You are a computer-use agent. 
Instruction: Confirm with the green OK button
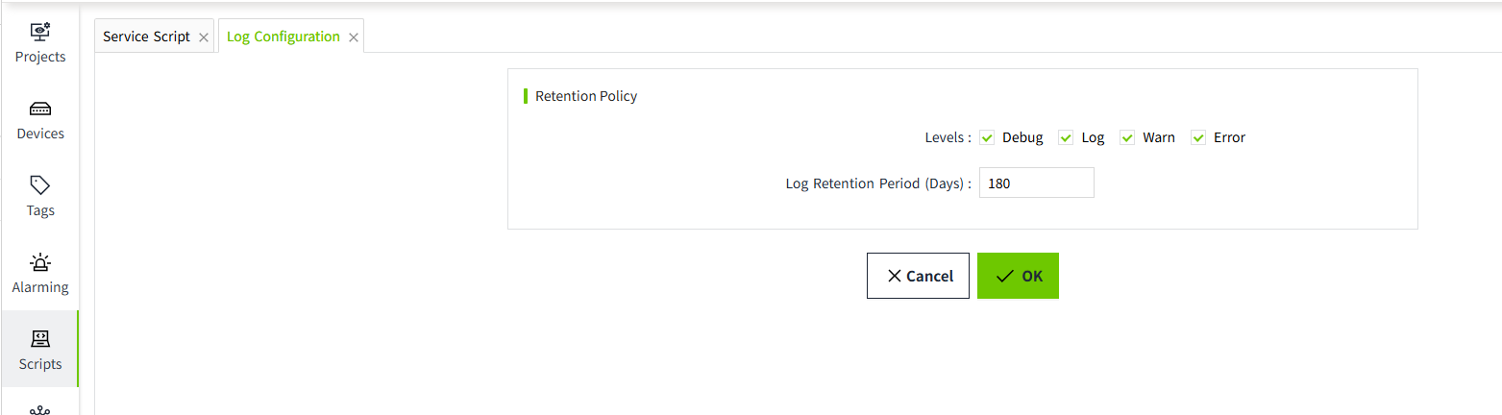pos(1018,276)
